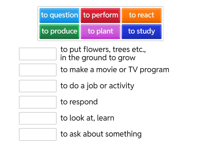Click the pink "to plant" tile label
Viewport: 201px width, 150px height.
point(100,31)
